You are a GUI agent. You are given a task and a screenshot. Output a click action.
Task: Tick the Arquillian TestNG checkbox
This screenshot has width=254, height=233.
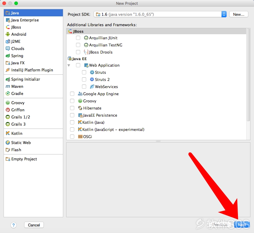[78, 45]
